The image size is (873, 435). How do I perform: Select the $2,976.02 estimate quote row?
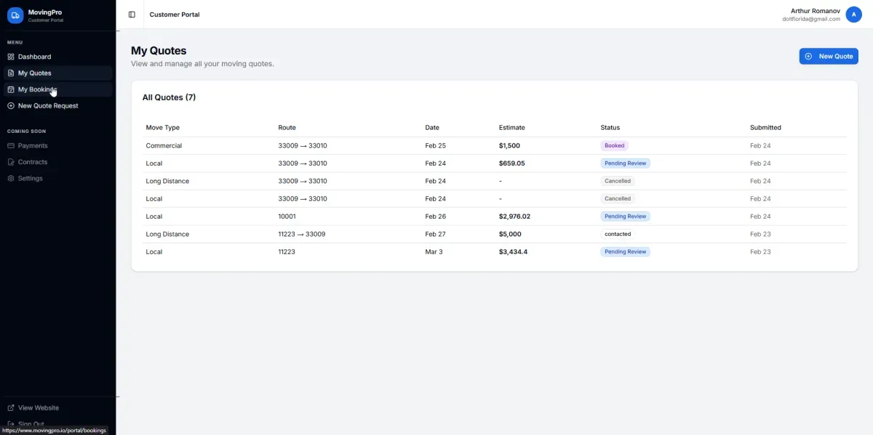click(x=514, y=216)
